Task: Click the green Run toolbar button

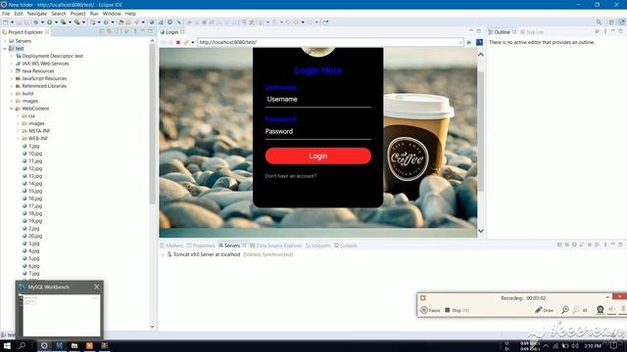Action: (x=50, y=22)
